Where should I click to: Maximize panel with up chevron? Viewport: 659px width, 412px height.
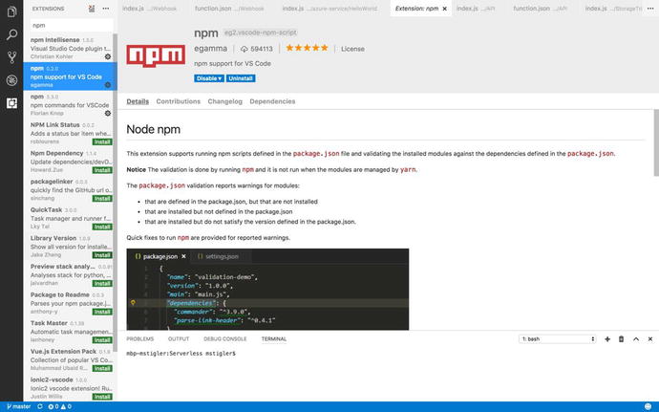tap(636, 338)
